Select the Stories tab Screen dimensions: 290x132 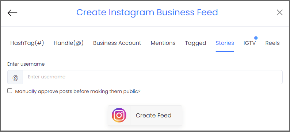coord(225,43)
